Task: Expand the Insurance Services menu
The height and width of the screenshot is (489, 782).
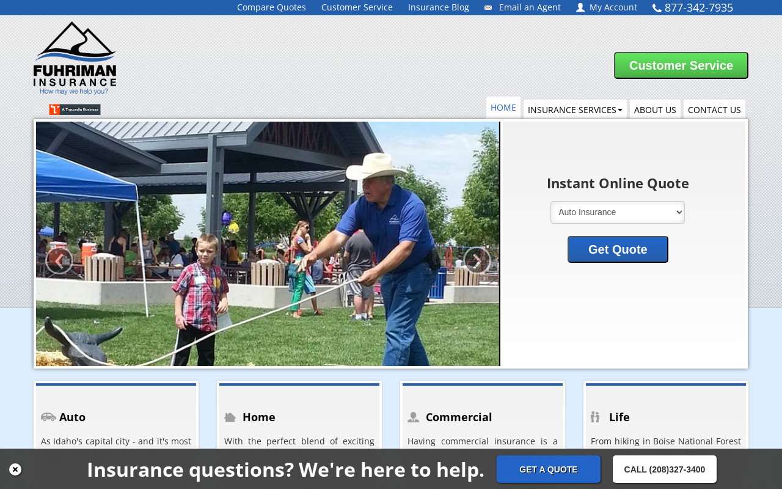Action: click(575, 109)
